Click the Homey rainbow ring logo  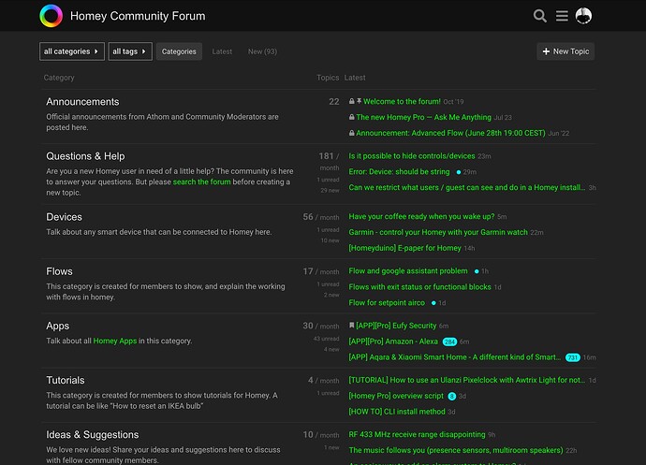pos(51,16)
